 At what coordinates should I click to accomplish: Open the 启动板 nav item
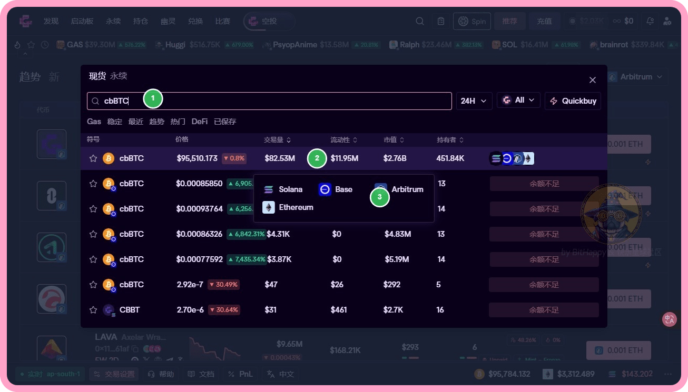[x=82, y=21]
